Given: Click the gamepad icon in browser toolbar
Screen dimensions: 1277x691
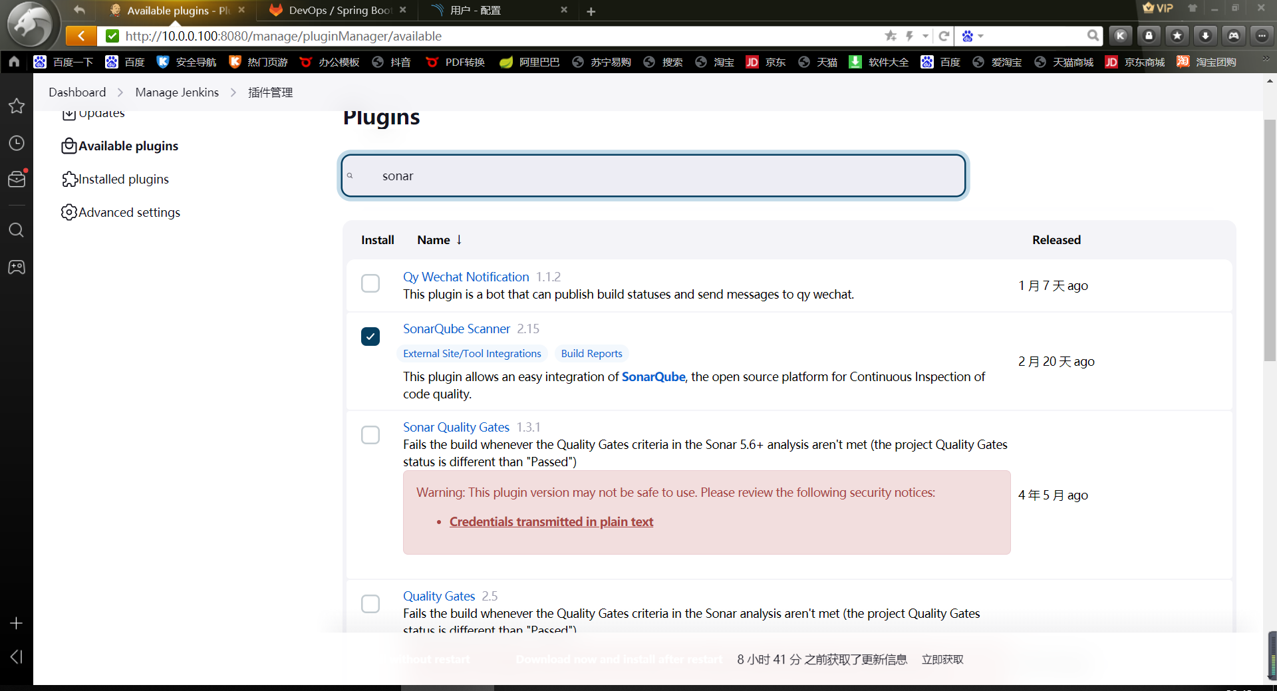Looking at the screenshot, I should click(1234, 36).
